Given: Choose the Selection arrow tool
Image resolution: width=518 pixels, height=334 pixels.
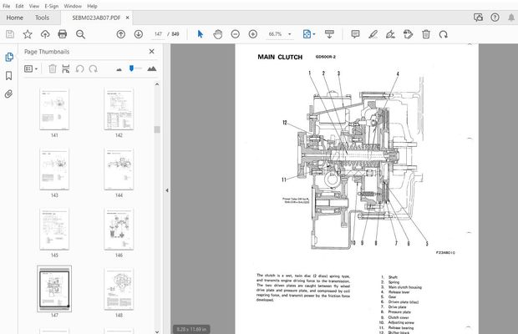Looking at the screenshot, I should [x=201, y=34].
